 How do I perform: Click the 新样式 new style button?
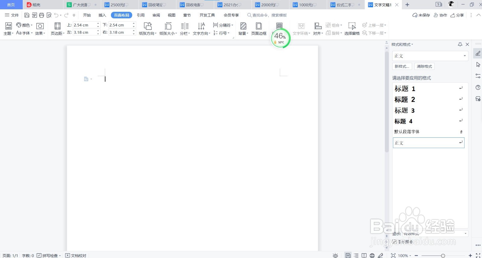click(402, 66)
